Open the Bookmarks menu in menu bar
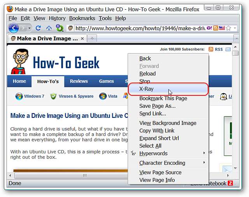The width and height of the screenshot is (249, 197). point(82,18)
